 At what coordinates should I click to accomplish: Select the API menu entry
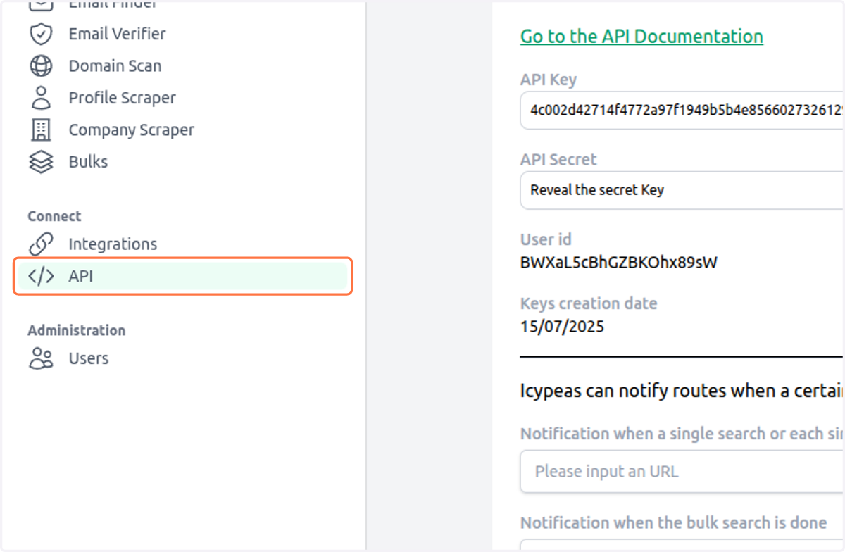(182, 277)
